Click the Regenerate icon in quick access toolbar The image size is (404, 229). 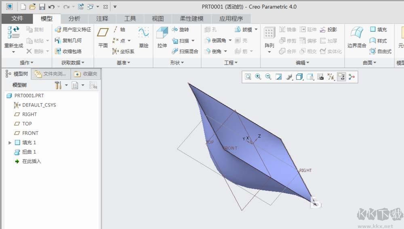[x=81, y=7]
